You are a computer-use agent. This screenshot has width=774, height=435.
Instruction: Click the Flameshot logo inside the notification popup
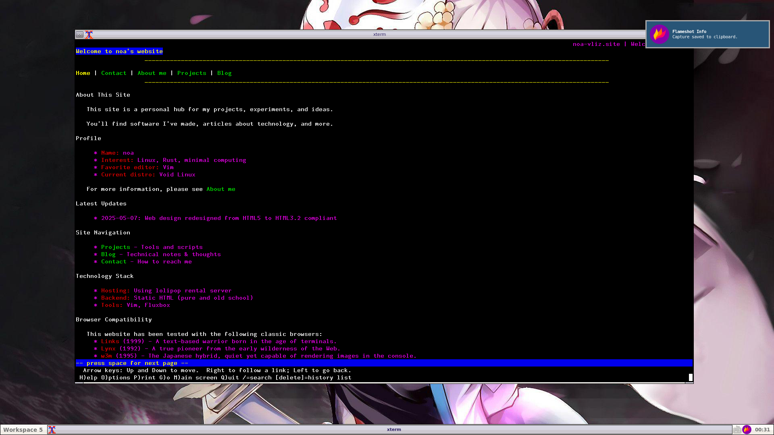click(x=660, y=34)
